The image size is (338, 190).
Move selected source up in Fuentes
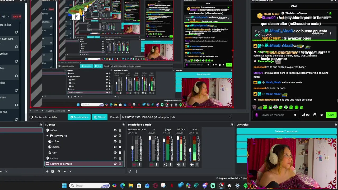click(x=65, y=171)
